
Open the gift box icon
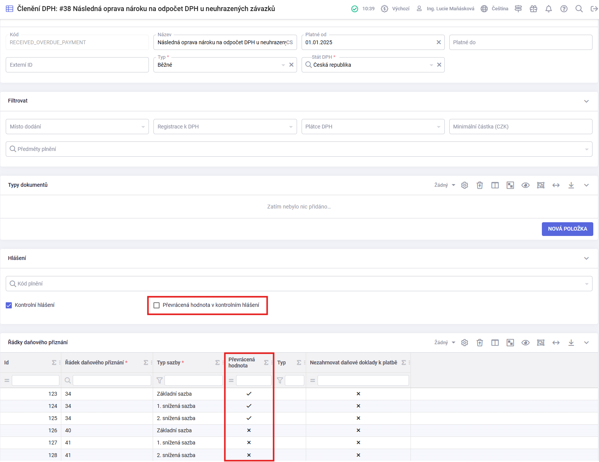coord(534,9)
